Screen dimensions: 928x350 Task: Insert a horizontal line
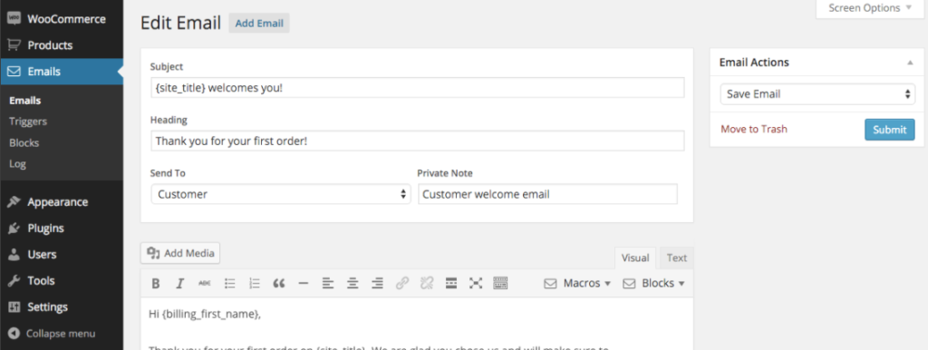(x=304, y=284)
